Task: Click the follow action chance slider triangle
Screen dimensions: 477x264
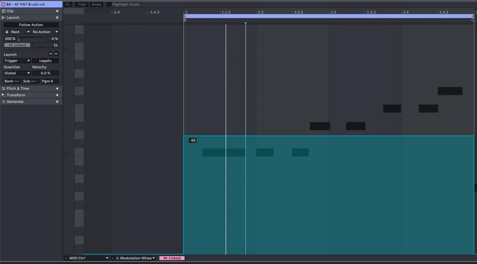Action: [x=19, y=39]
